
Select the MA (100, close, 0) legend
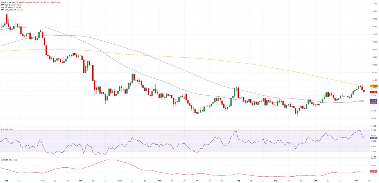(x=8, y=5)
